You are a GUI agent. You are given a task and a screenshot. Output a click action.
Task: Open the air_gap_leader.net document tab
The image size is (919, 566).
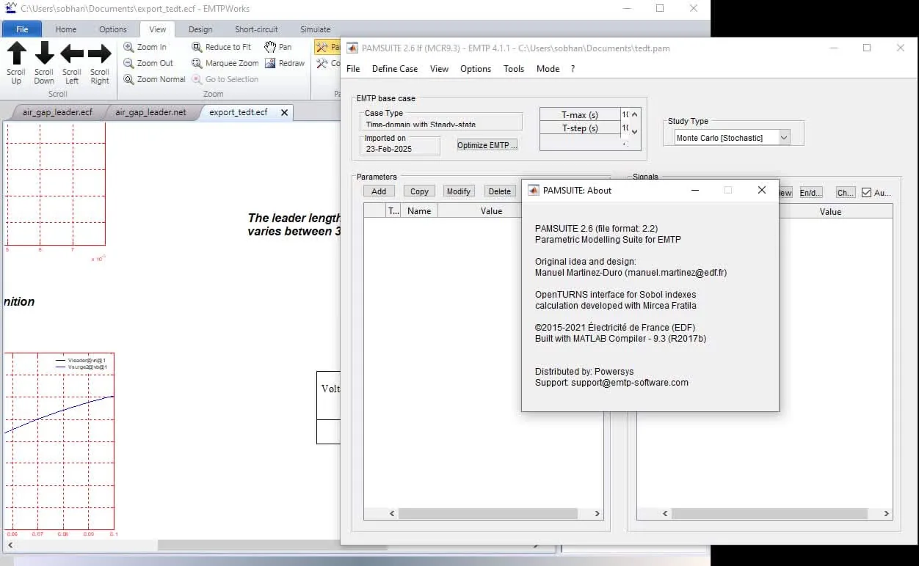150,112
